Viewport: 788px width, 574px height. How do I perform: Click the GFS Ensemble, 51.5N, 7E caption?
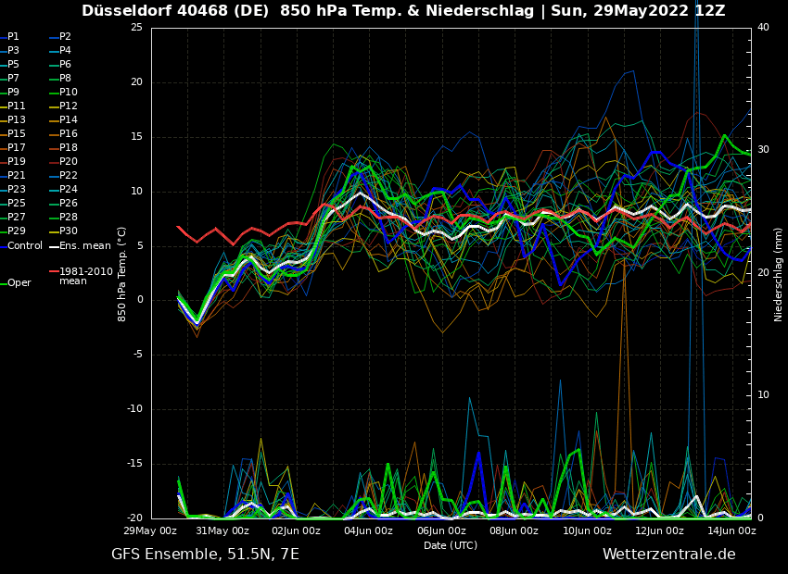tap(205, 555)
